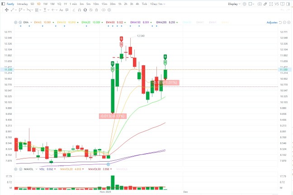The image size is (293, 195).
Task: Toggle the left sidebar panel icon
Action: coord(3,4)
